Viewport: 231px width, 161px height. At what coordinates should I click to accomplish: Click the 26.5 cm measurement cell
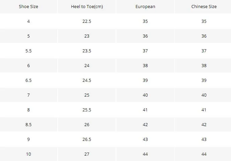pyautogui.click(x=87, y=139)
